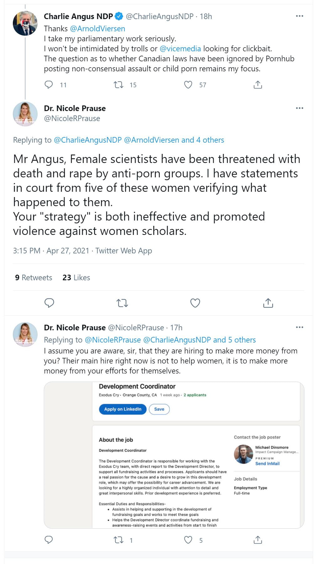The height and width of the screenshot is (564, 320).
Task: Like the main Nicole Prause tweet
Action: coord(195,303)
